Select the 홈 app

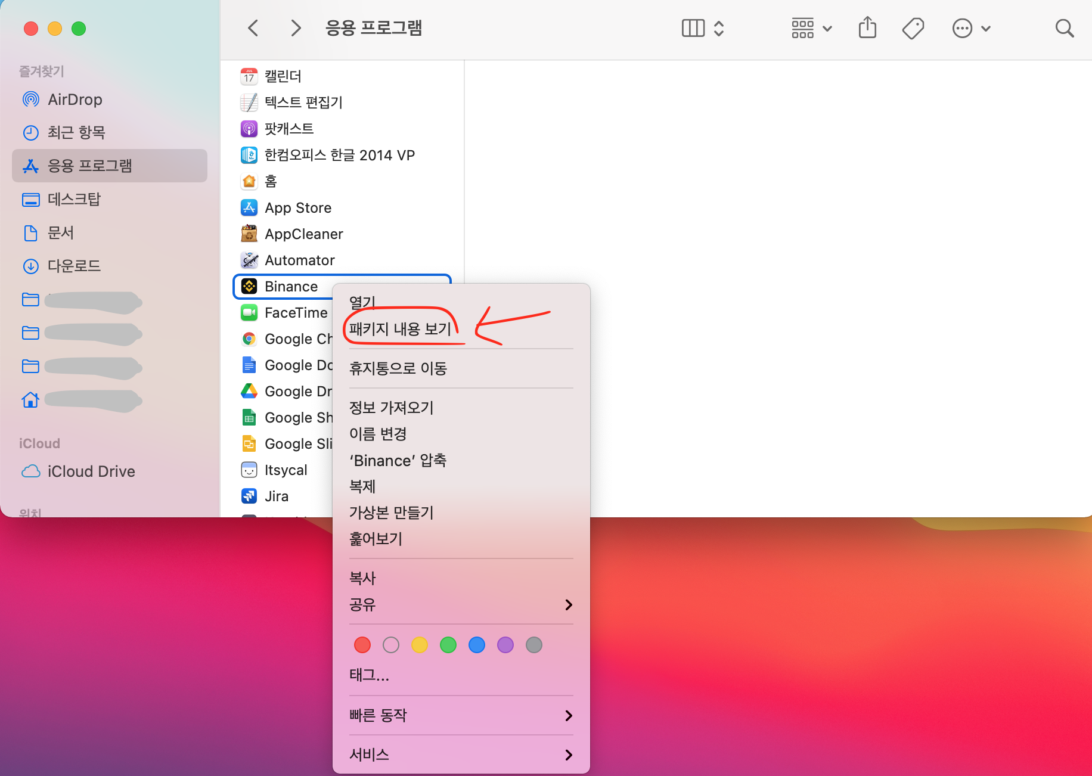[x=342, y=181]
